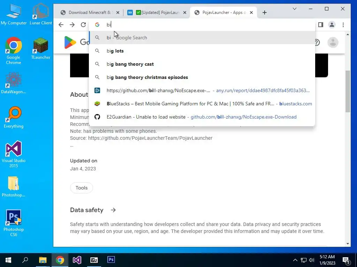The width and height of the screenshot is (357, 267).
Task: Switch to Download Minecraft tab
Action: pyautogui.click(x=90, y=13)
